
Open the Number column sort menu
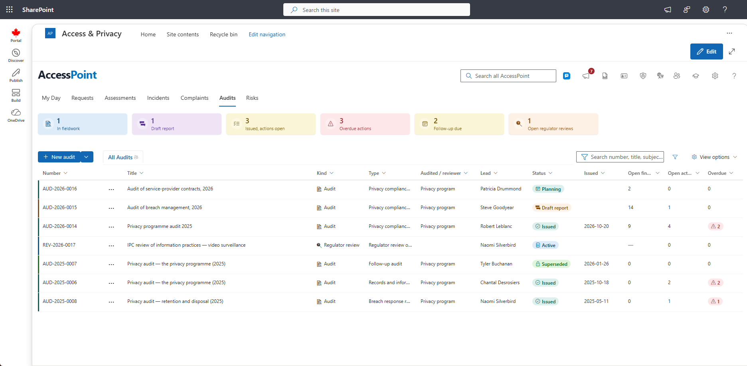tap(55, 173)
